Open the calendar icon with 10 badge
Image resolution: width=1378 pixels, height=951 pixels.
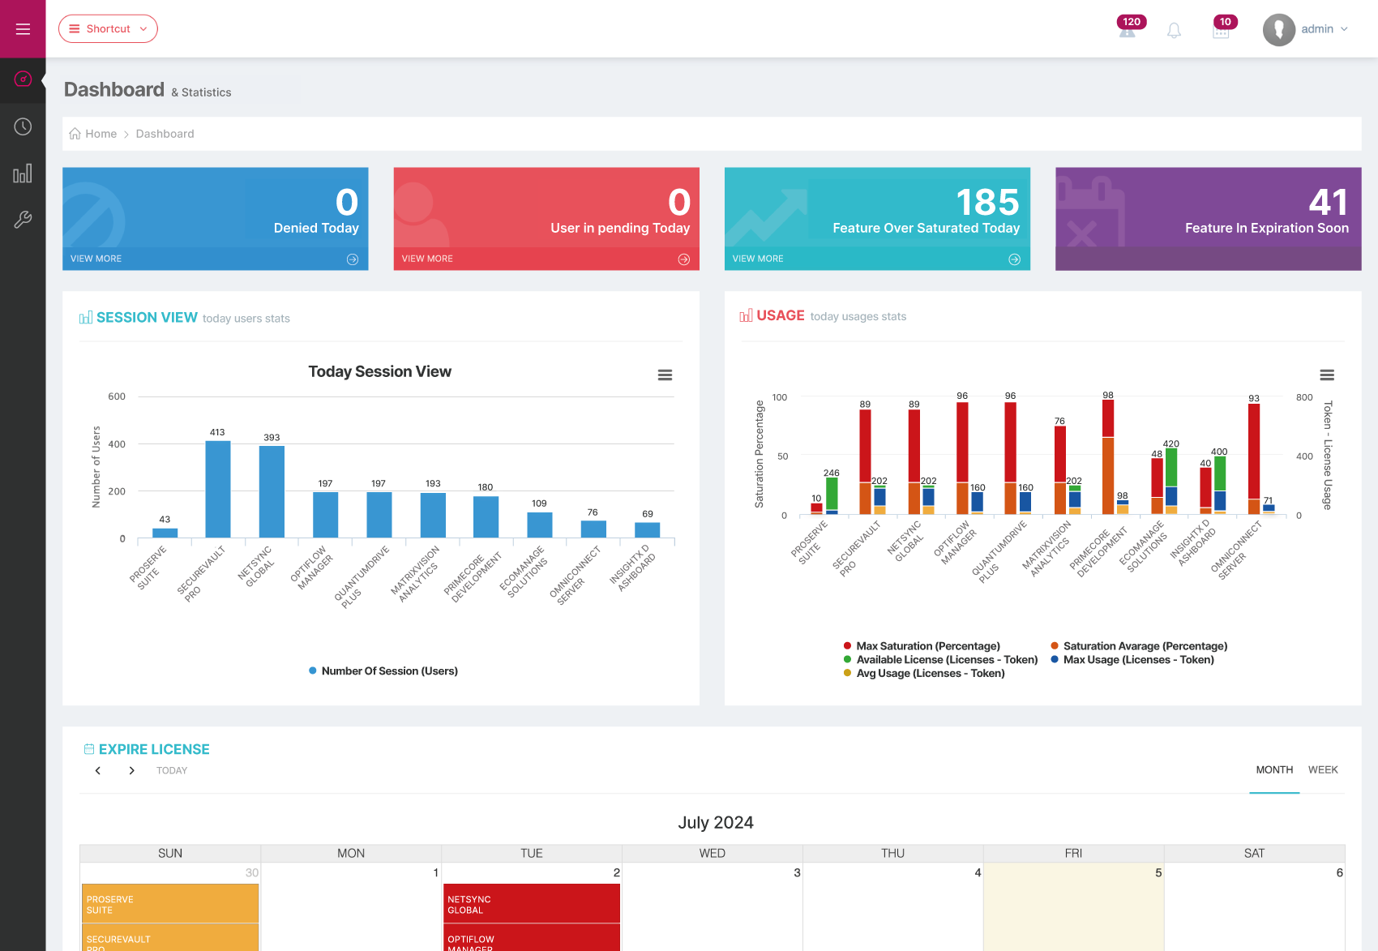1221,31
